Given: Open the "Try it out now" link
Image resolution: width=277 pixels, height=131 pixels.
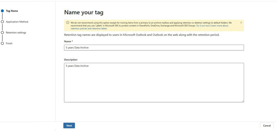Looking at the screenshot, I should tap(203, 25).
